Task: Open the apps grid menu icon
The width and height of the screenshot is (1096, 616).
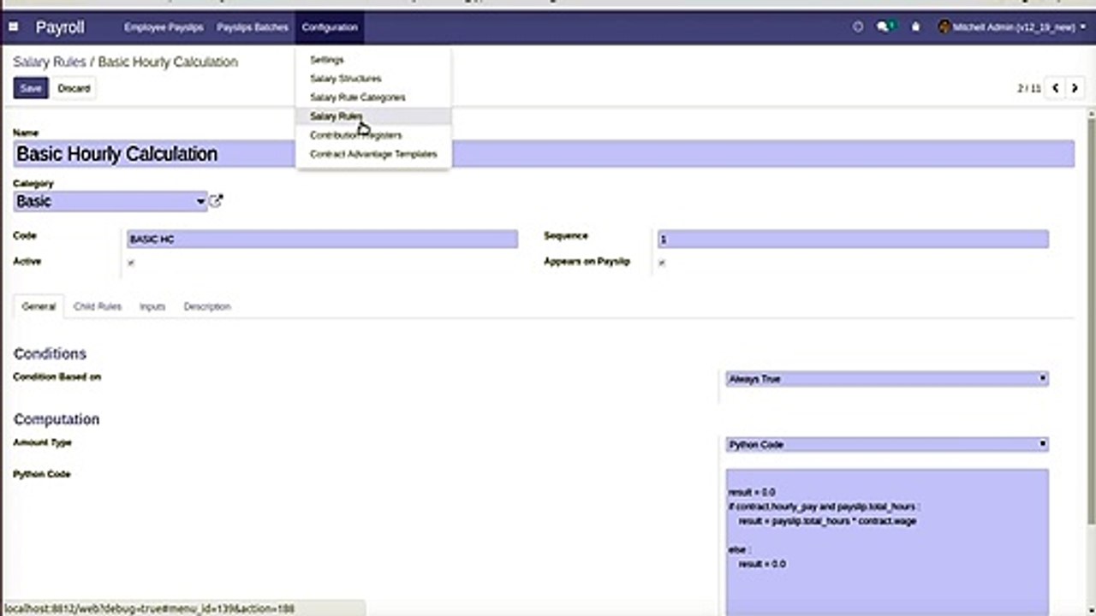Action: (14, 27)
